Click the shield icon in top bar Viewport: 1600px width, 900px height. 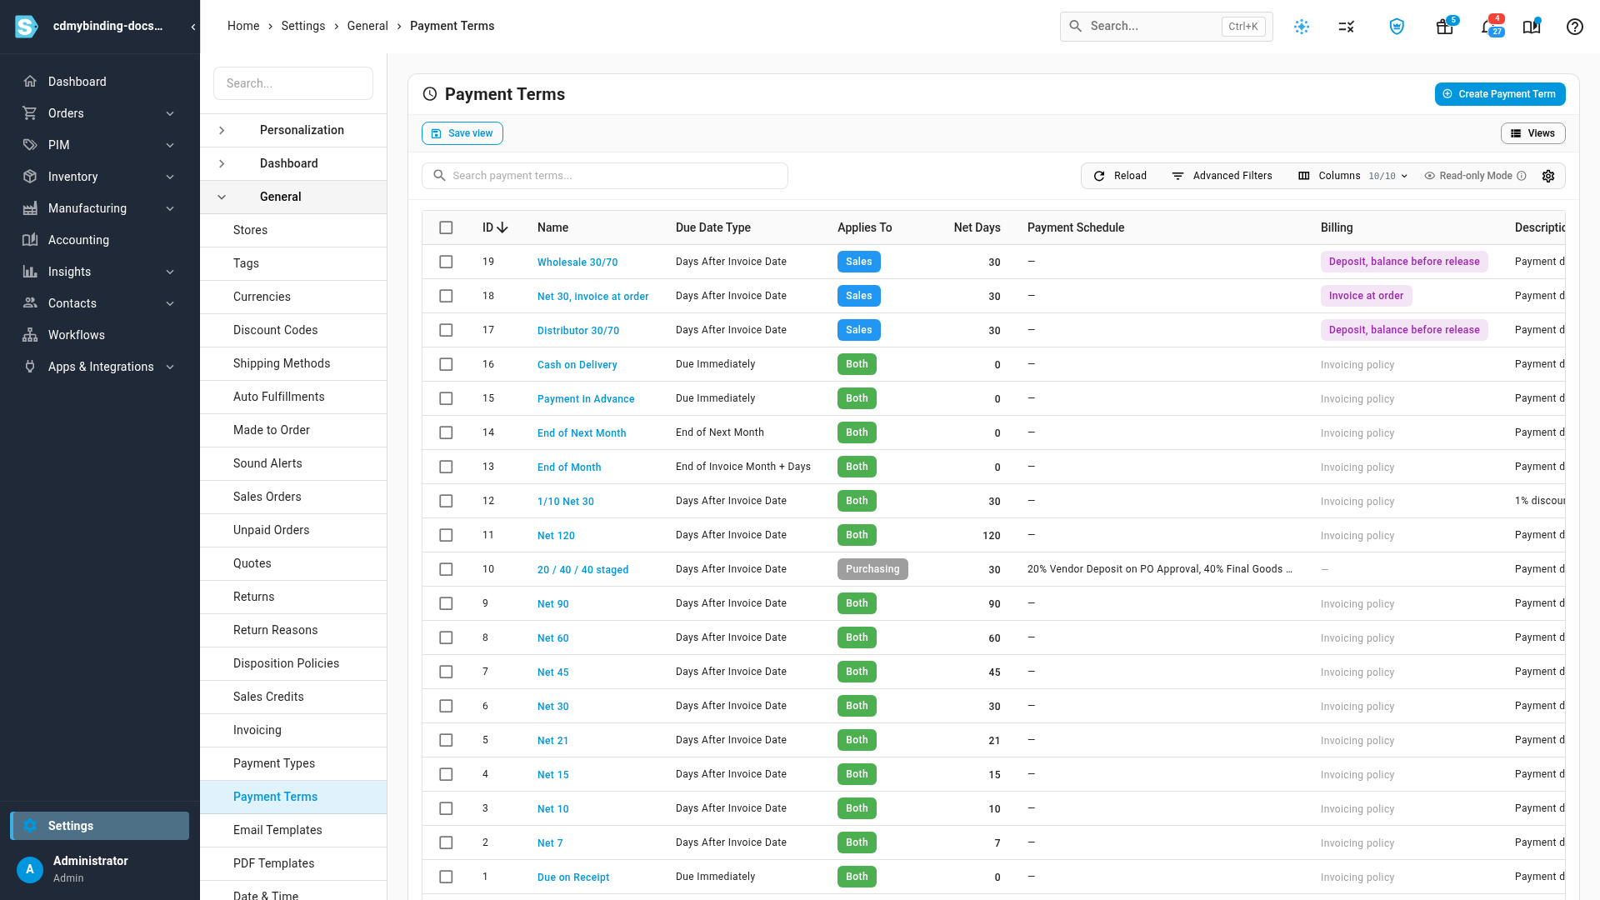[x=1397, y=27]
